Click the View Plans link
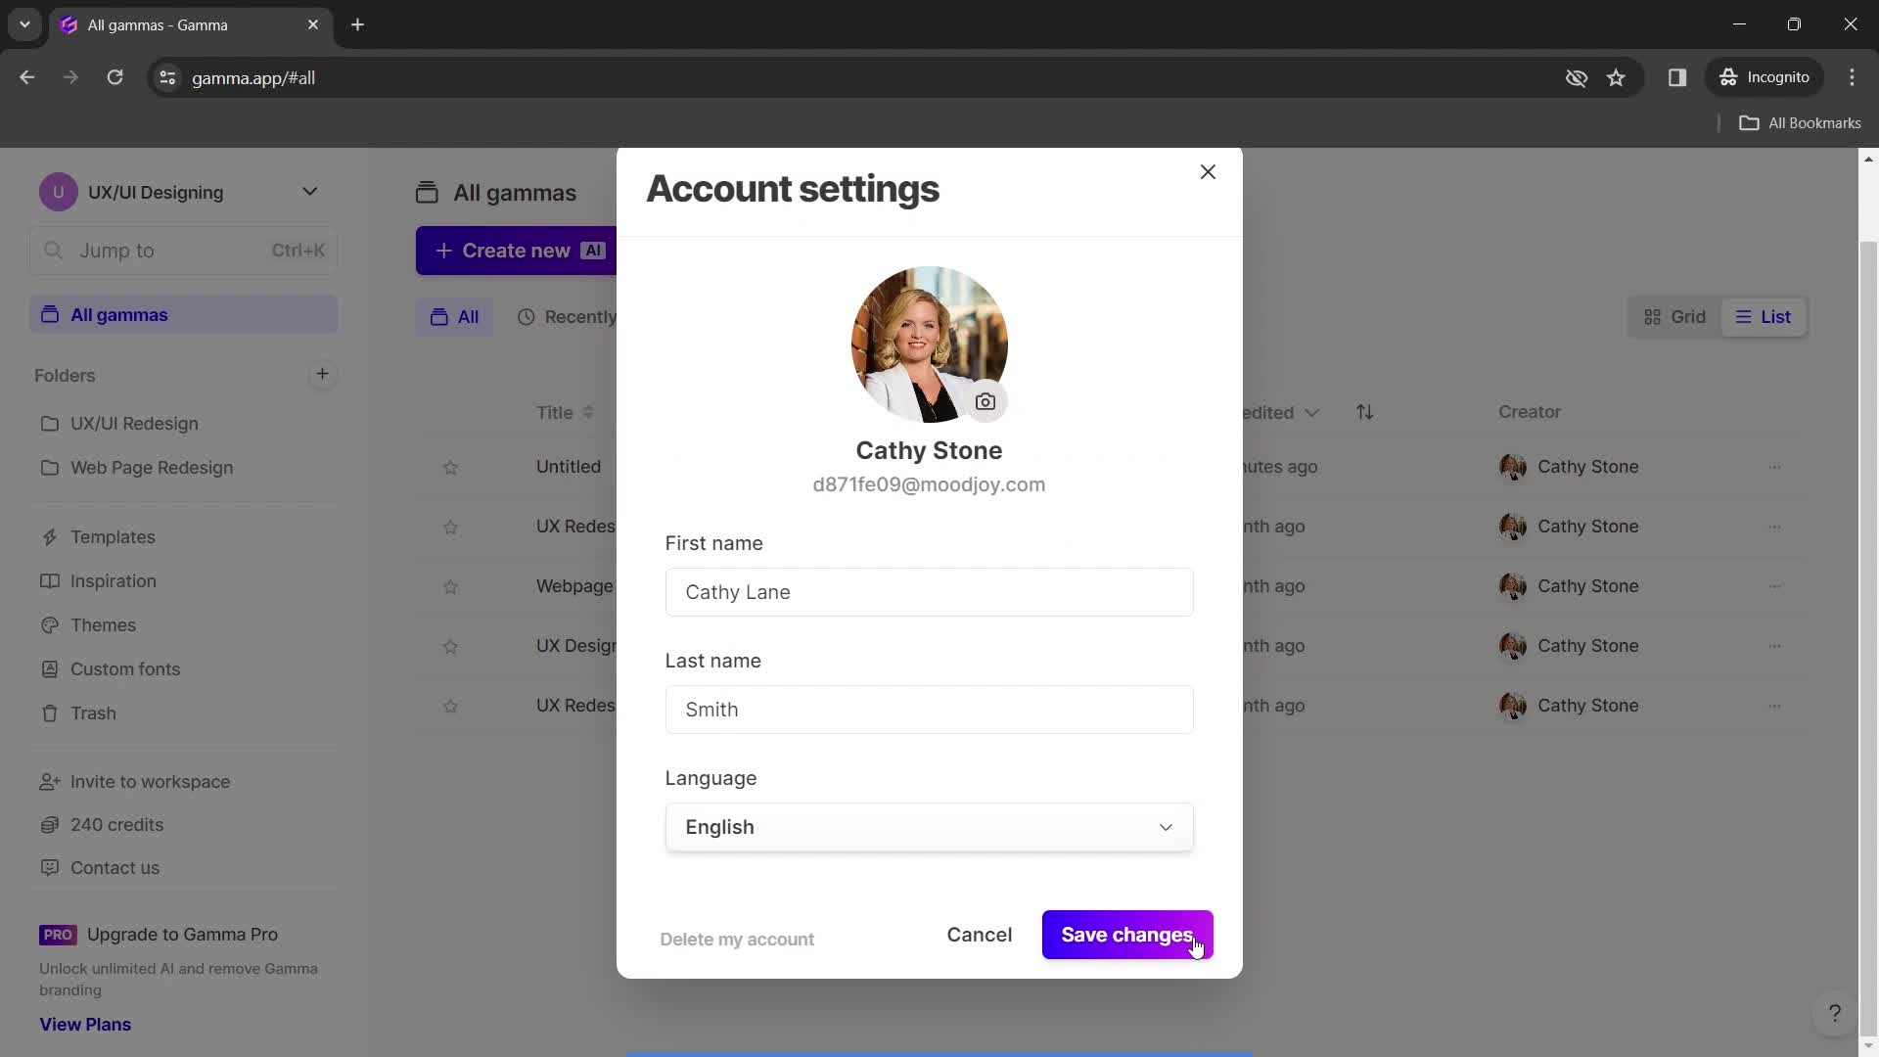The width and height of the screenshot is (1879, 1057). coord(85,1024)
